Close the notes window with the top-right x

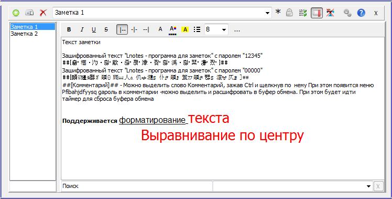click(376, 13)
